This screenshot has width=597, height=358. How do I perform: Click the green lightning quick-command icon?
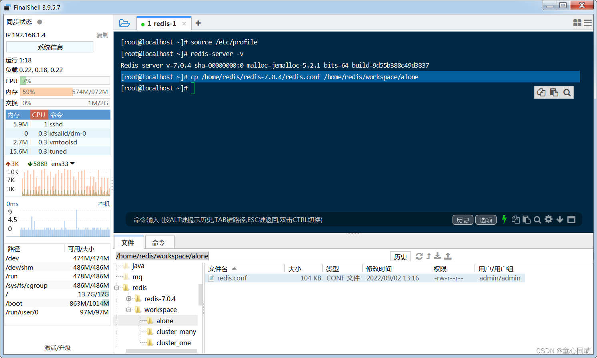coord(504,219)
